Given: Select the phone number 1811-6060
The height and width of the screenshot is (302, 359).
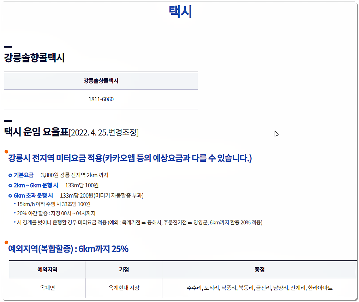Looking at the screenshot, I should [x=101, y=99].
